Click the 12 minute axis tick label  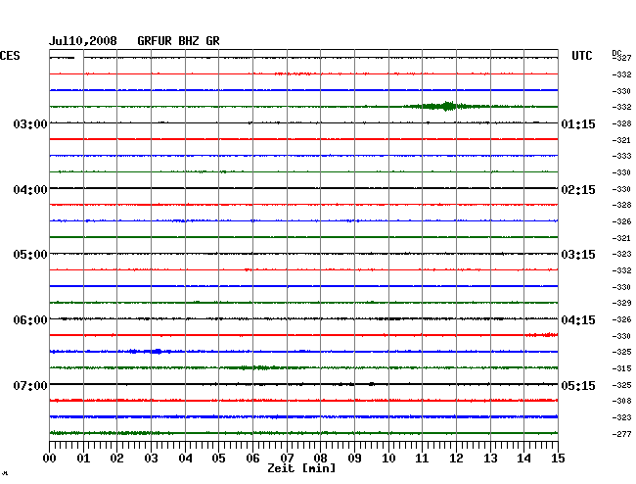456,458
